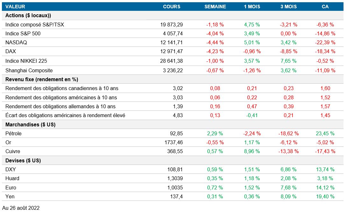
Task: Click Pétrole's year-to-date value 23,45 %
Action: coord(325,133)
